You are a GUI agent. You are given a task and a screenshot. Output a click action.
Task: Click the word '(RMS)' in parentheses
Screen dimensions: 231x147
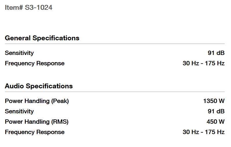click(x=60, y=122)
